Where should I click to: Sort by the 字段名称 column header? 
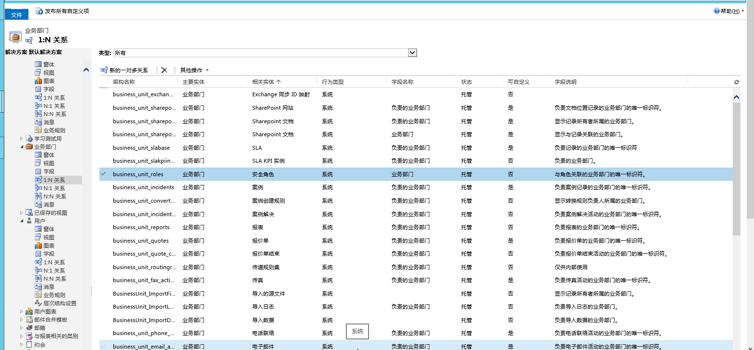tap(402, 82)
